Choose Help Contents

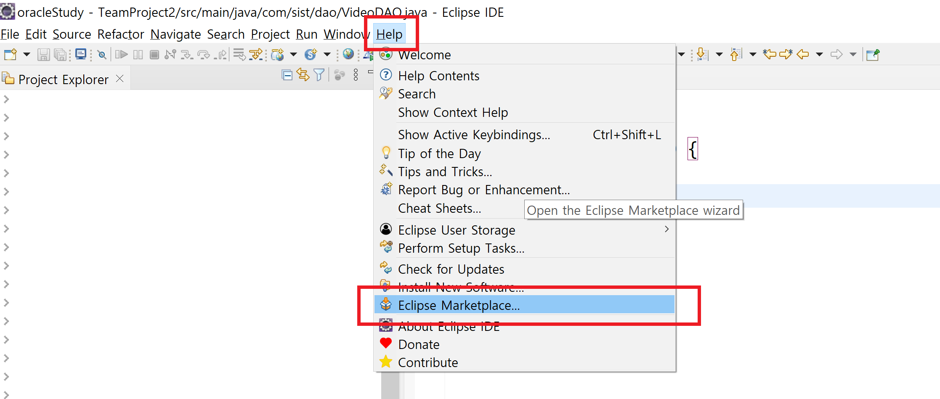point(524,76)
